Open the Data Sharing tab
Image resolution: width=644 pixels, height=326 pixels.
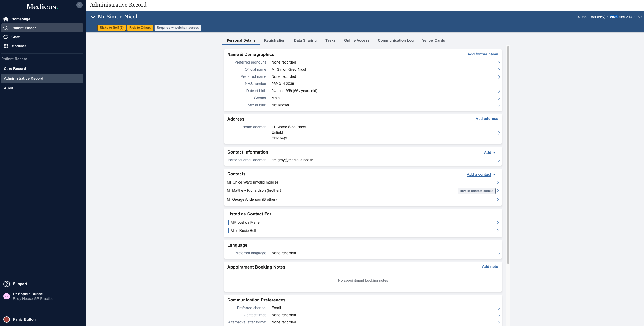point(305,40)
